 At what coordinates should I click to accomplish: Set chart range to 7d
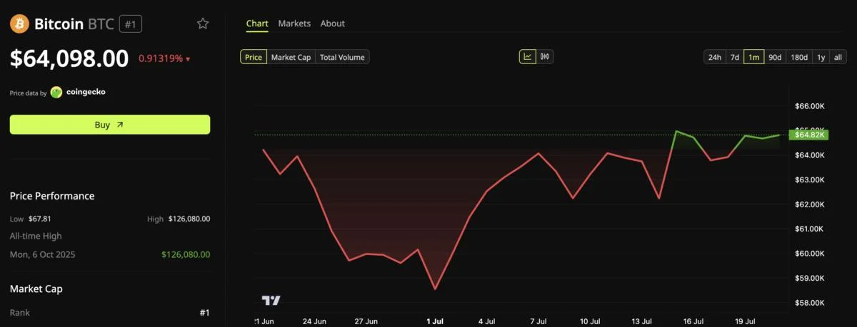(734, 57)
